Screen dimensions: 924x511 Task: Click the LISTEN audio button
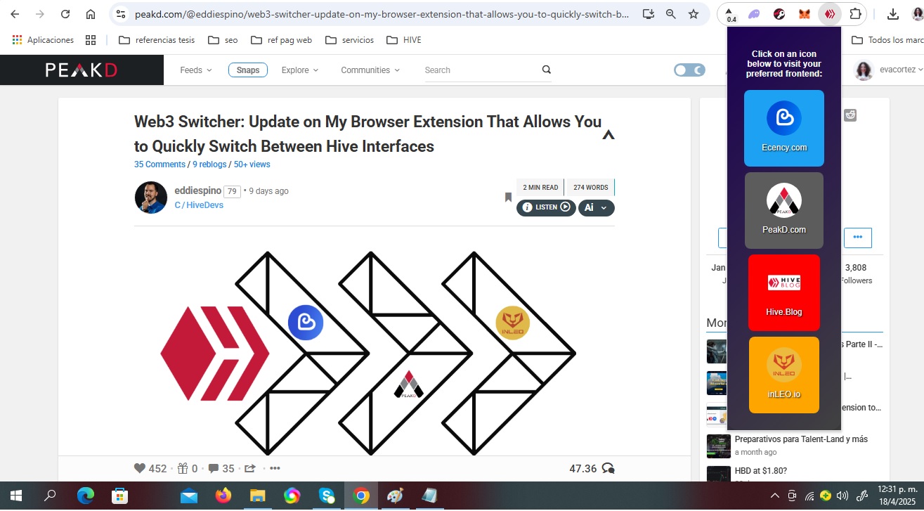click(x=547, y=207)
